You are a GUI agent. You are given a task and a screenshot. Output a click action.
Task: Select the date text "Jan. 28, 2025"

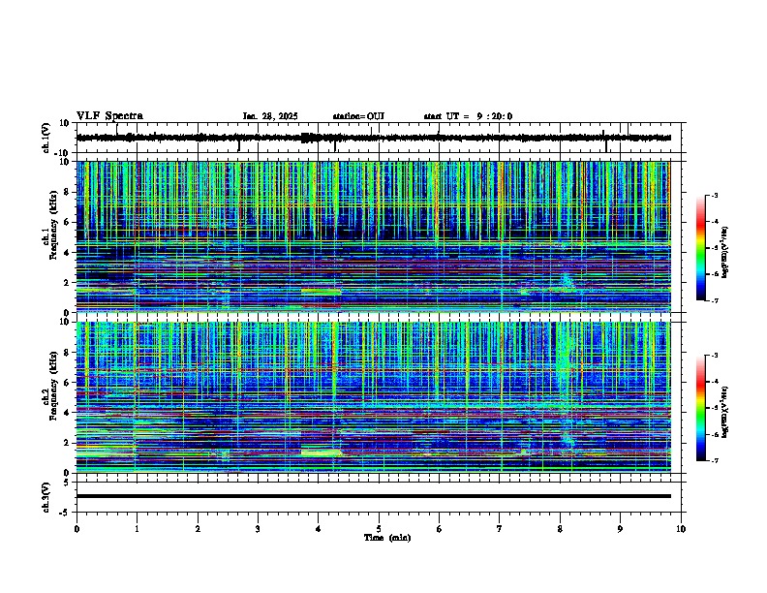pyautogui.click(x=270, y=116)
